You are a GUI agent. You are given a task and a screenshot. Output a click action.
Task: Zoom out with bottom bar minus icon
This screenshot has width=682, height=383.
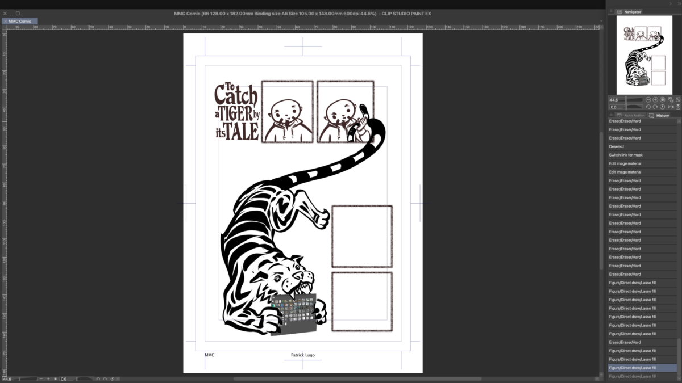(x=41, y=378)
